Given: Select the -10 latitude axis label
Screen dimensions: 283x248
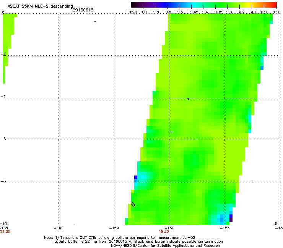Looking at the screenshot, I should pos(3,224).
